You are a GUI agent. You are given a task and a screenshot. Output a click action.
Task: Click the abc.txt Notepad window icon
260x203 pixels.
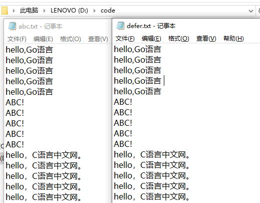click(12, 26)
